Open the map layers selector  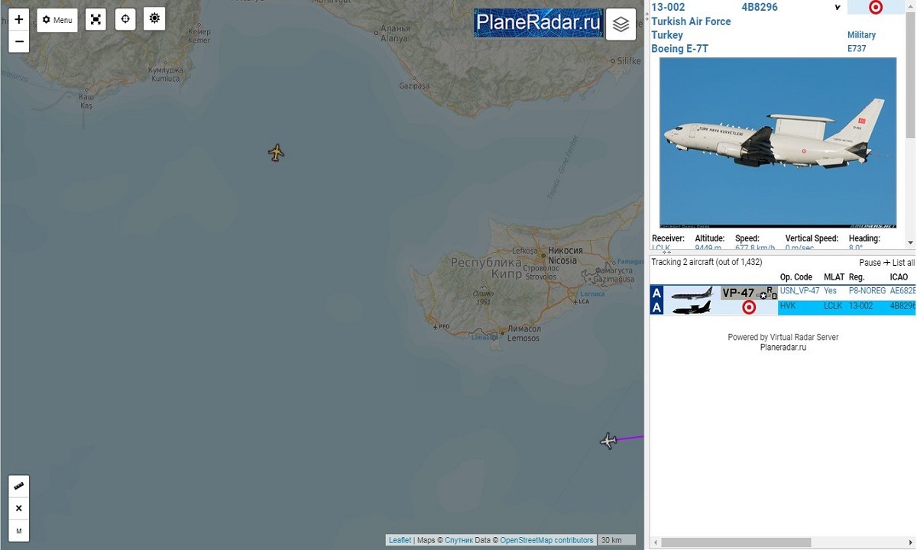pyautogui.click(x=621, y=24)
